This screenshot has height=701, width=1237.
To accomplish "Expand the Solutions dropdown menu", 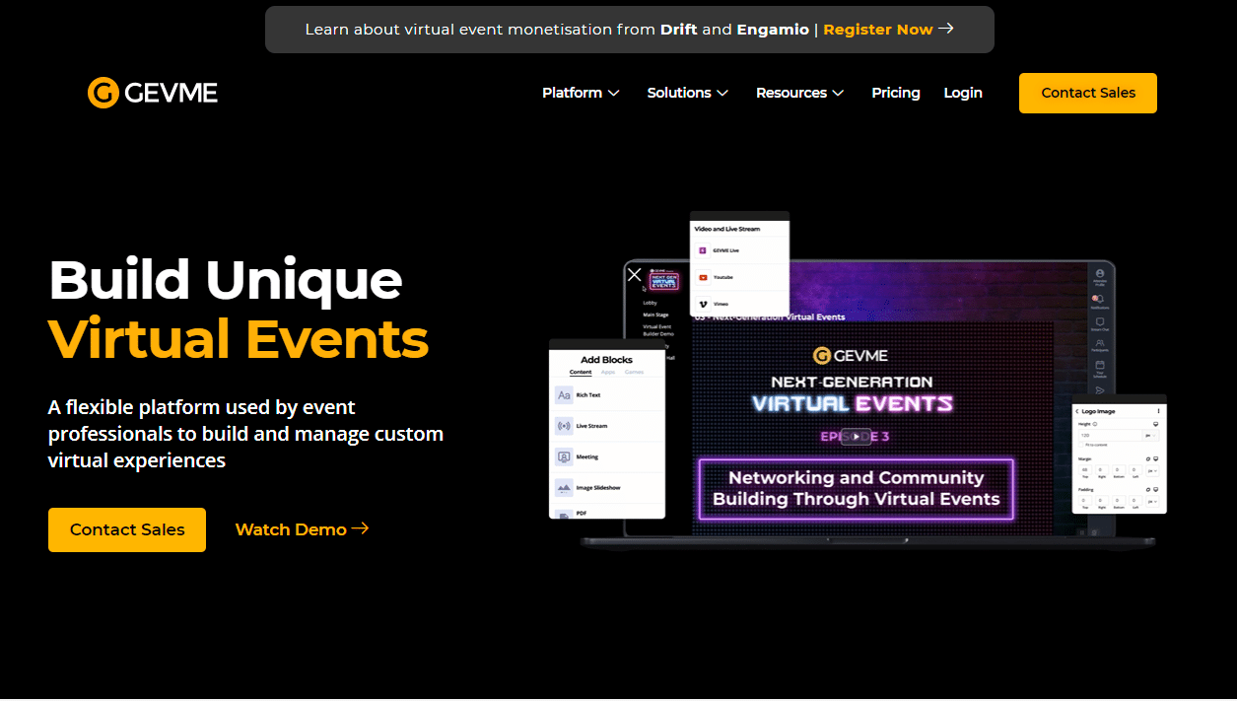I will pos(687,93).
